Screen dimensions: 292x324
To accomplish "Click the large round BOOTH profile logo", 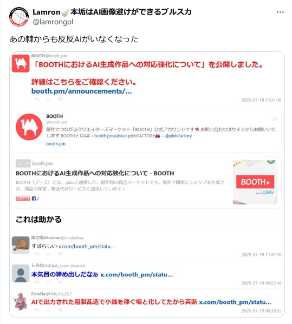I will (x=29, y=127).
